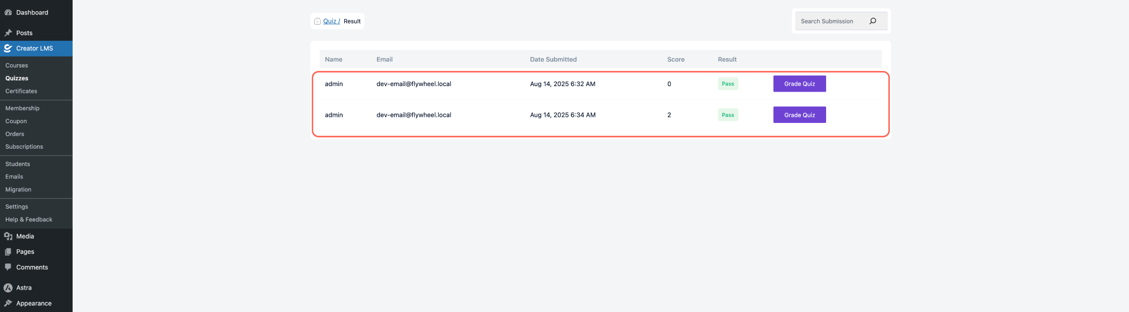Open Certificates submenu item
Image resolution: width=1129 pixels, height=312 pixels.
coord(21,91)
